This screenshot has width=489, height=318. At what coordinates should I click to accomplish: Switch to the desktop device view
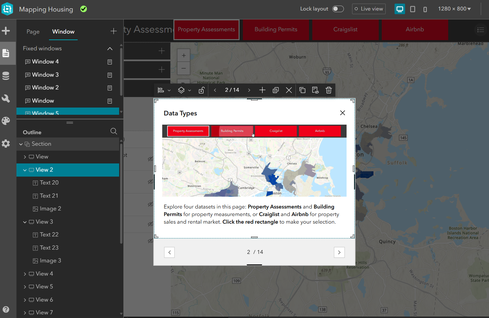click(x=399, y=9)
